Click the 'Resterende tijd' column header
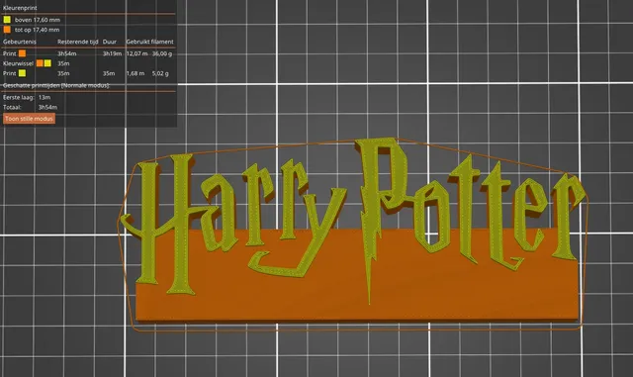The height and width of the screenshot is (377, 633). pyautogui.click(x=78, y=42)
